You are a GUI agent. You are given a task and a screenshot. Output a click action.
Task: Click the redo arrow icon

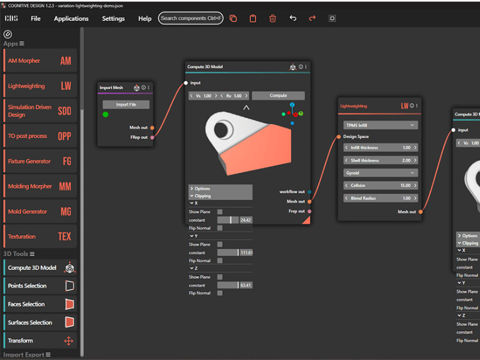click(312, 19)
